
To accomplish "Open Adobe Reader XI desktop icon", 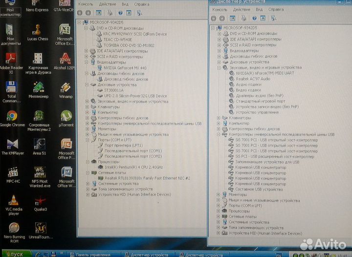I will coord(11,64).
